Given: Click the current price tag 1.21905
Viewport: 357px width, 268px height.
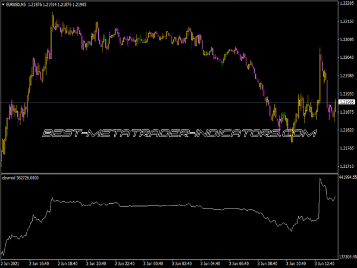Looking at the screenshot, I should [346, 102].
